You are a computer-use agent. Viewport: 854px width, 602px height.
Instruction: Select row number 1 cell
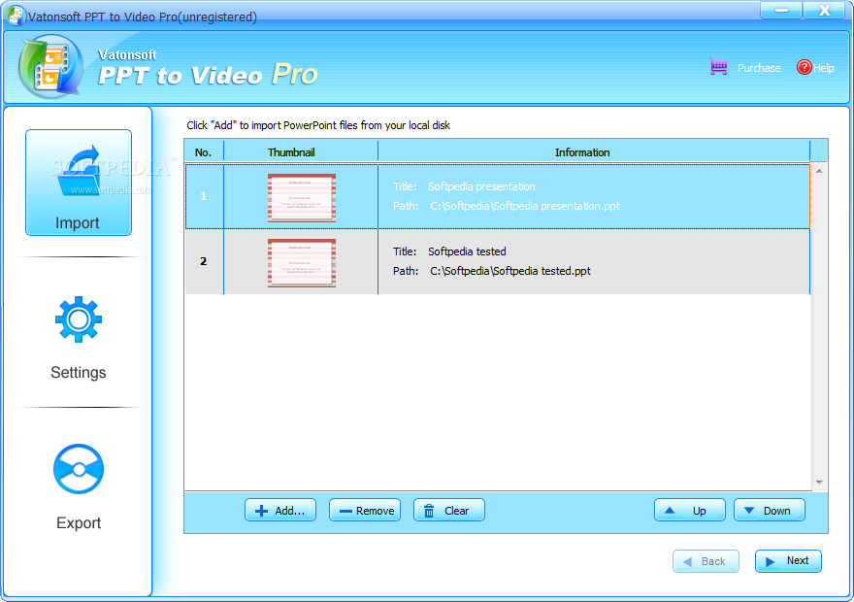pos(204,196)
